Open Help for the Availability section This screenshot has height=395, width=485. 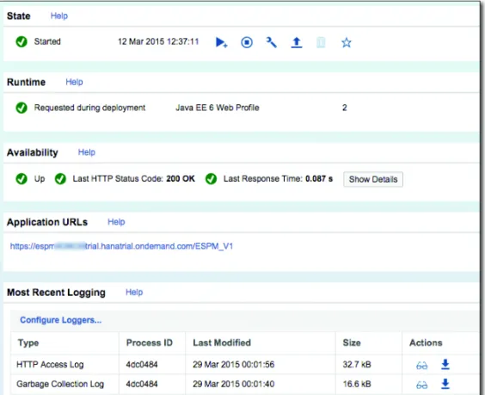point(87,152)
